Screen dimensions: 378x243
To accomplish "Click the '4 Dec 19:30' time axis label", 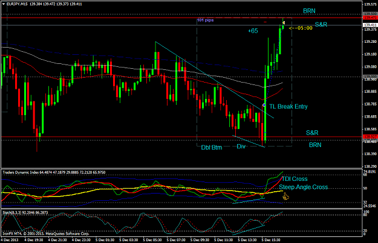I will click(x=33, y=240).
